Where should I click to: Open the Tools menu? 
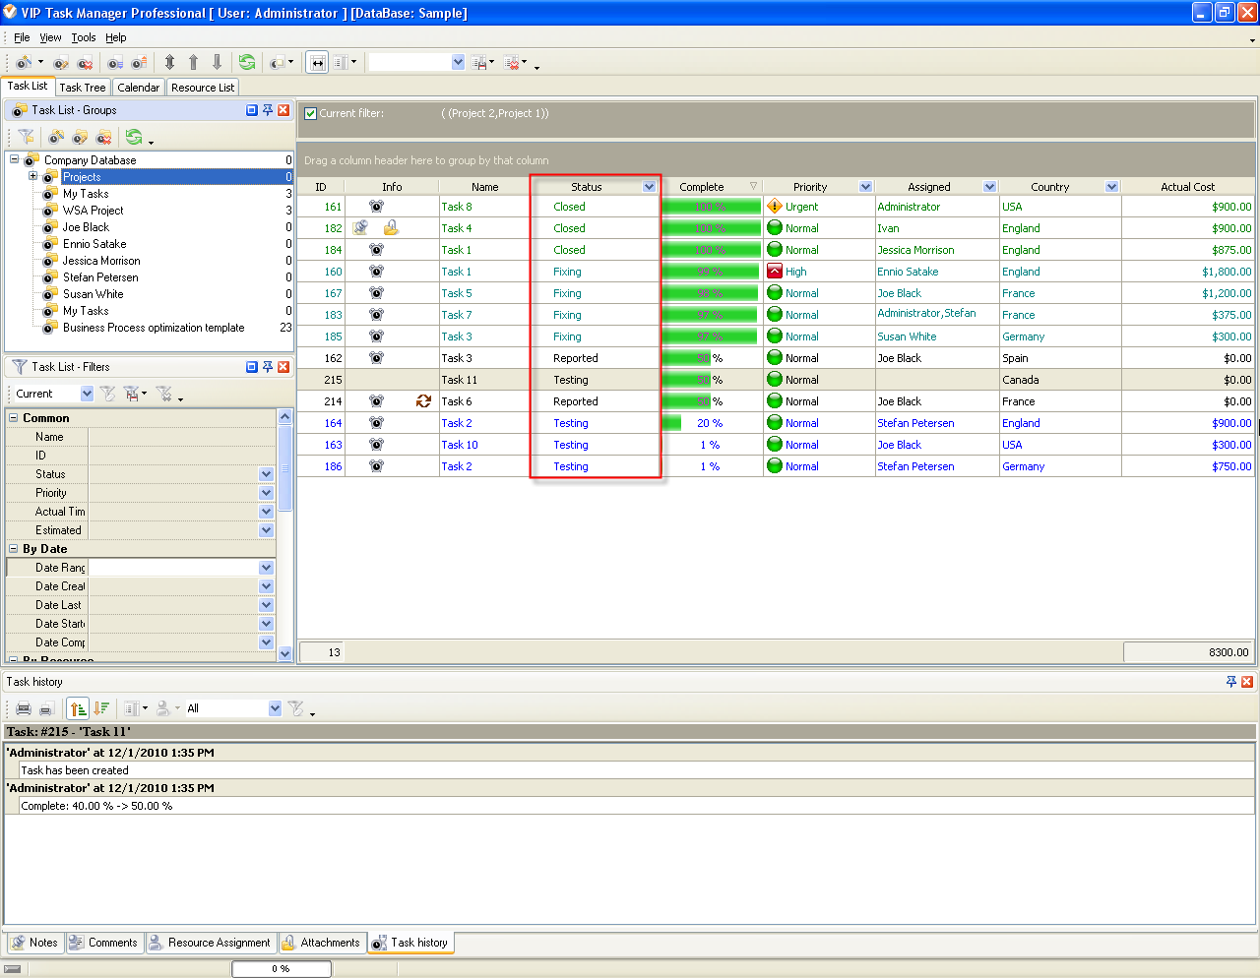pos(83,36)
